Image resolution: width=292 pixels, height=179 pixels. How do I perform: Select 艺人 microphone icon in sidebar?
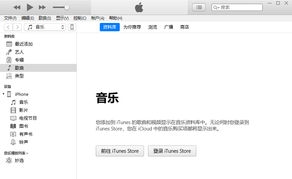pos(9,52)
